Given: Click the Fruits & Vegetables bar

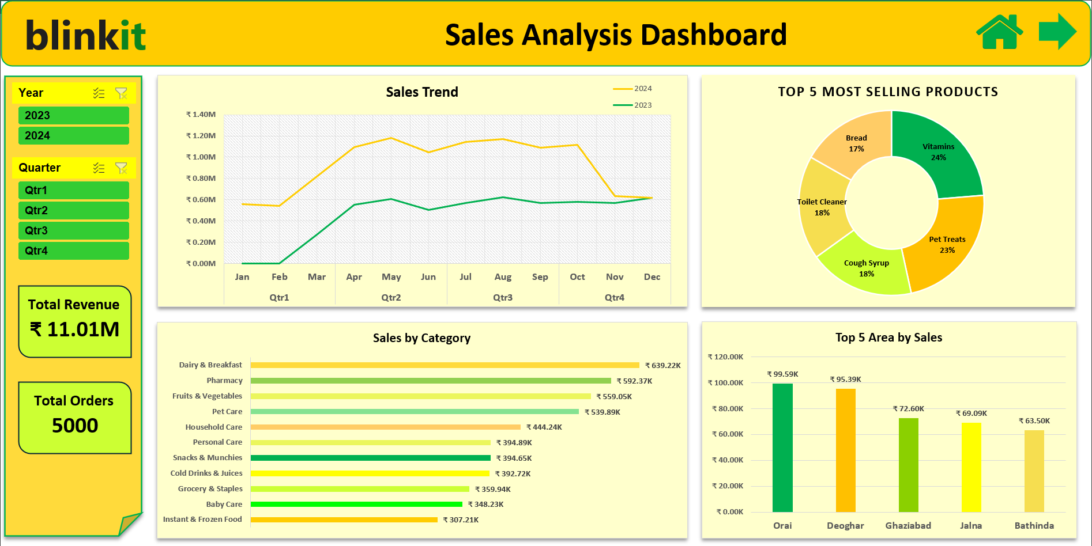Looking at the screenshot, I should pyautogui.click(x=421, y=396).
